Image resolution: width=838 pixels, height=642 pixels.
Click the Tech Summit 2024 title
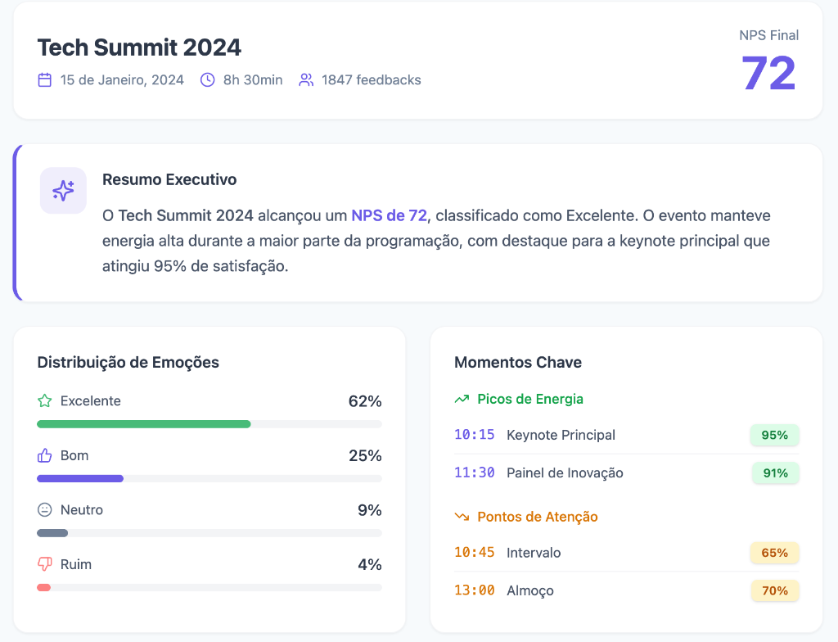tap(139, 47)
